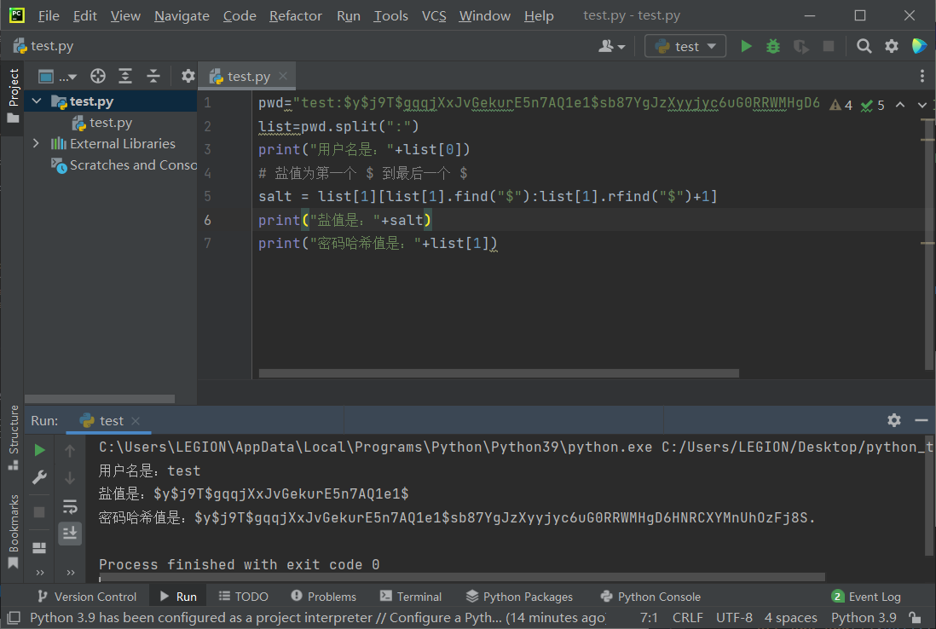Rerun test in Run panel
Viewport: 936px width, 629px height.
click(x=39, y=450)
